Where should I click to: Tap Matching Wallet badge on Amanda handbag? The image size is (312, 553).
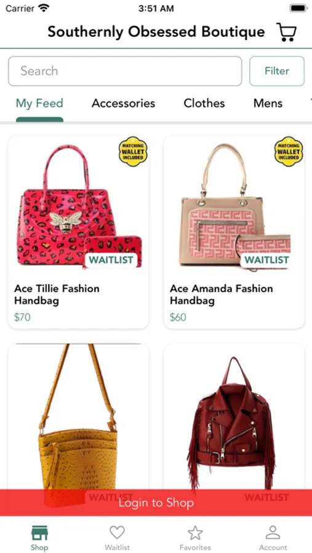click(289, 151)
